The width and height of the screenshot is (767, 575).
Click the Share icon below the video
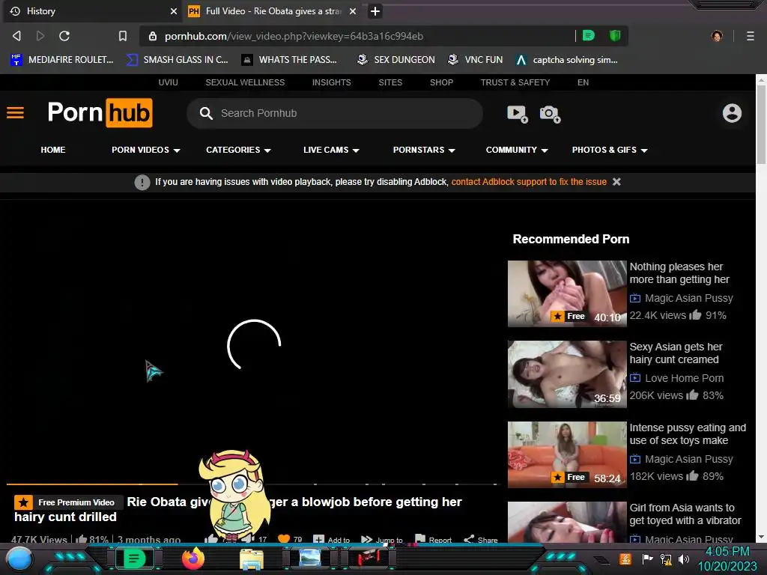pos(480,540)
